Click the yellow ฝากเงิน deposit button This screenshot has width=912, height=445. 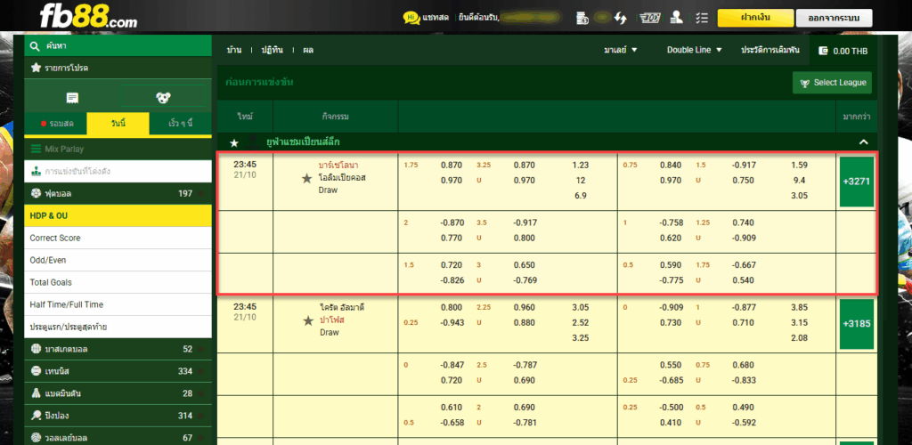click(x=755, y=18)
